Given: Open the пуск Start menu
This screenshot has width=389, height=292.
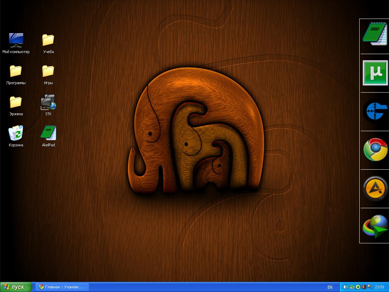Looking at the screenshot, I should tap(16, 287).
